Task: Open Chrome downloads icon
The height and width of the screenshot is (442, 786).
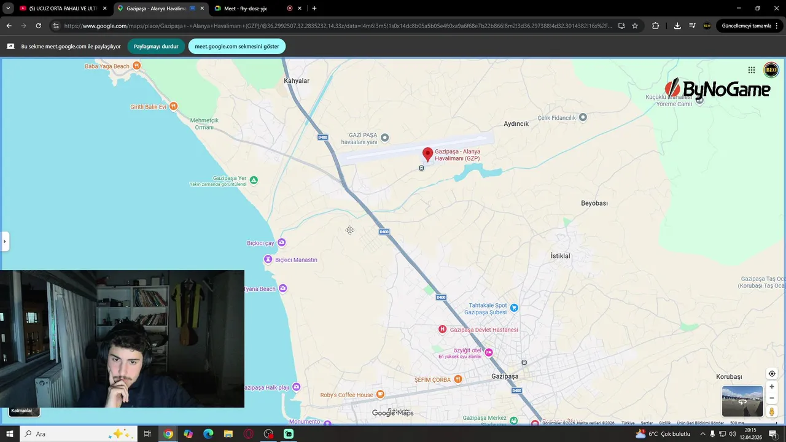Action: tap(677, 26)
